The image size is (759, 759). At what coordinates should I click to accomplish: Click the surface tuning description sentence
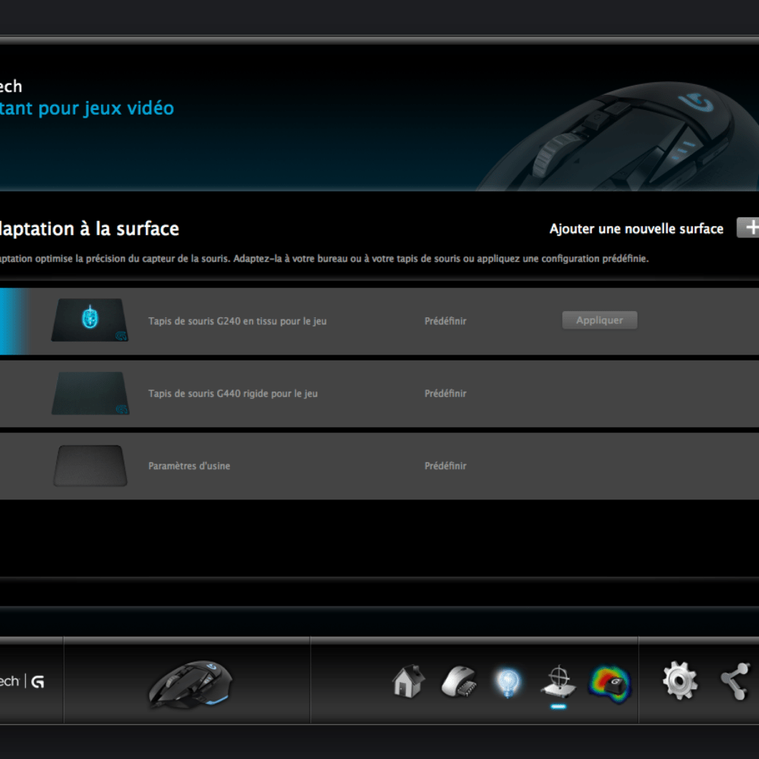point(324,259)
